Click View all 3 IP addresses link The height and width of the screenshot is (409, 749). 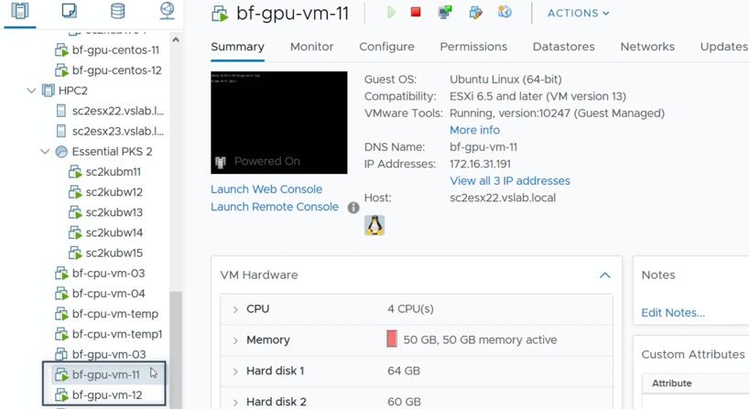pyautogui.click(x=509, y=181)
